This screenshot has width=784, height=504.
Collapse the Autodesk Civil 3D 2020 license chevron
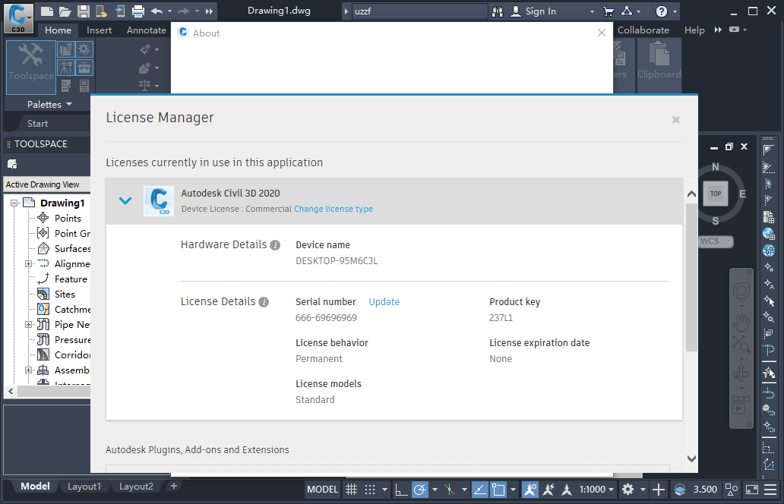click(x=125, y=201)
